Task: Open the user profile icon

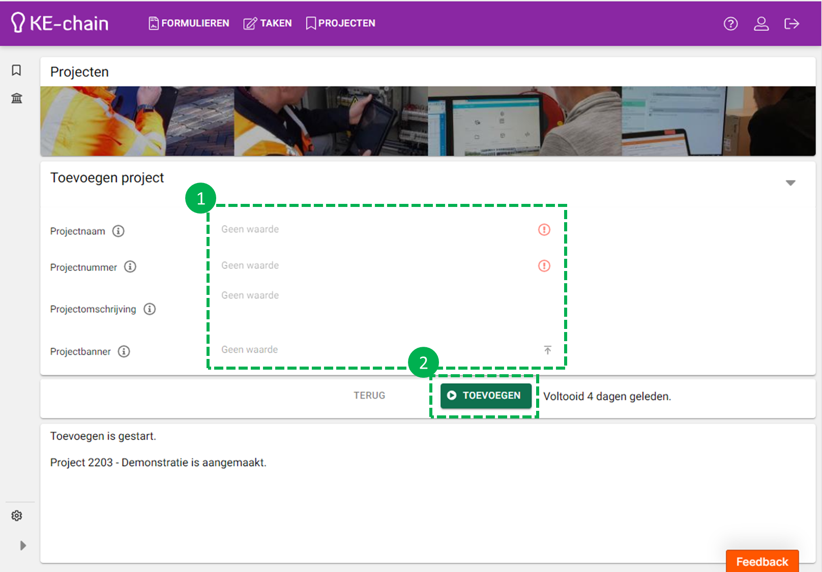Action: click(761, 23)
